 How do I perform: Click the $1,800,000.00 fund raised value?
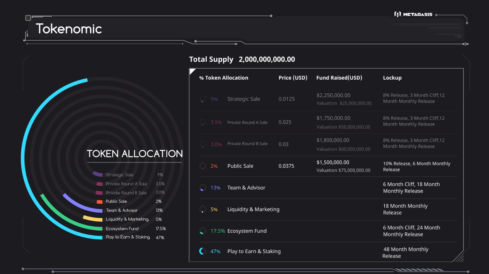[333, 140]
